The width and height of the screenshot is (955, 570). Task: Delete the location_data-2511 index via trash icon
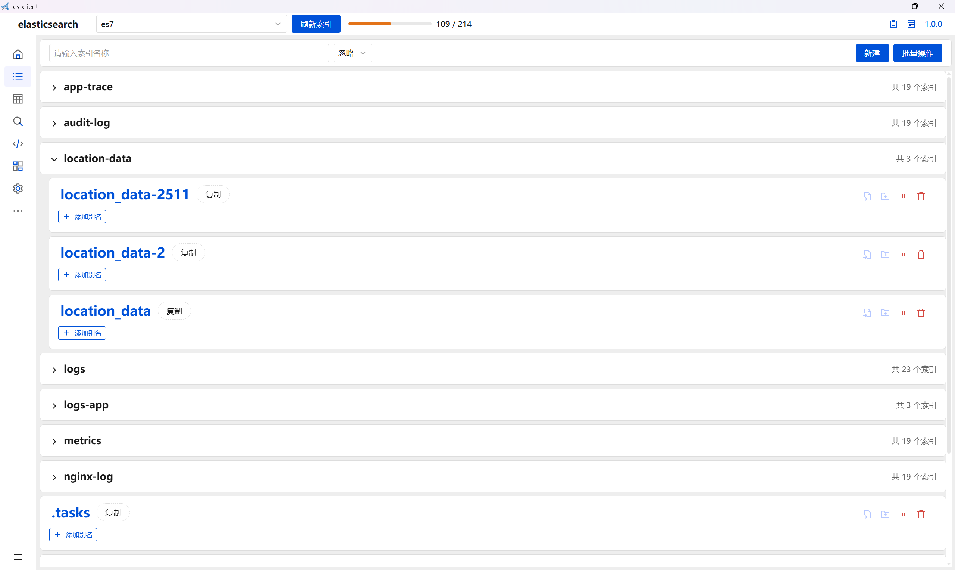point(921,196)
